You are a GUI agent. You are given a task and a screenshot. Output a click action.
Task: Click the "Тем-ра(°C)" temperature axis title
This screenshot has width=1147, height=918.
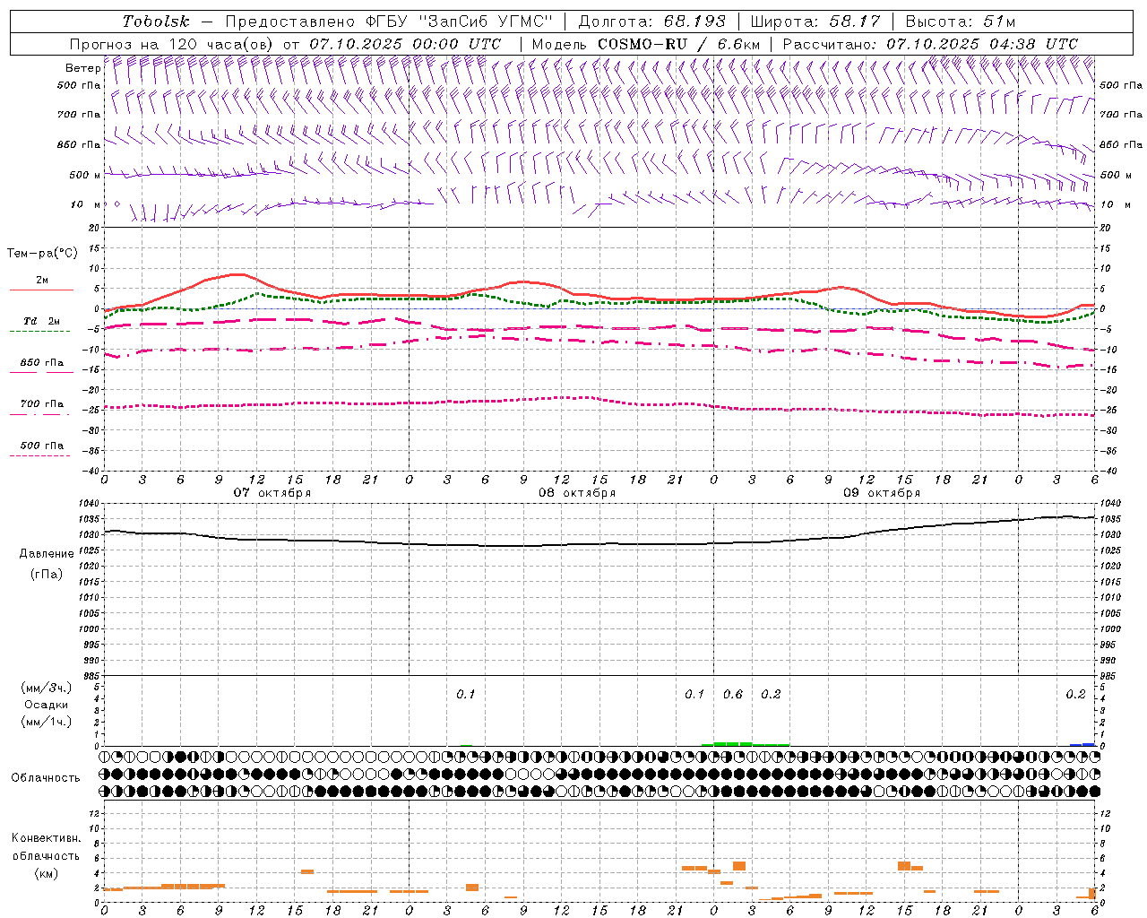tap(42, 253)
